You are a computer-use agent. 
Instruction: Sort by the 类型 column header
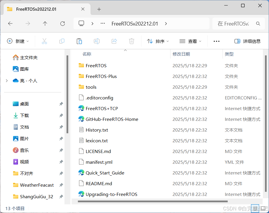[229, 54]
